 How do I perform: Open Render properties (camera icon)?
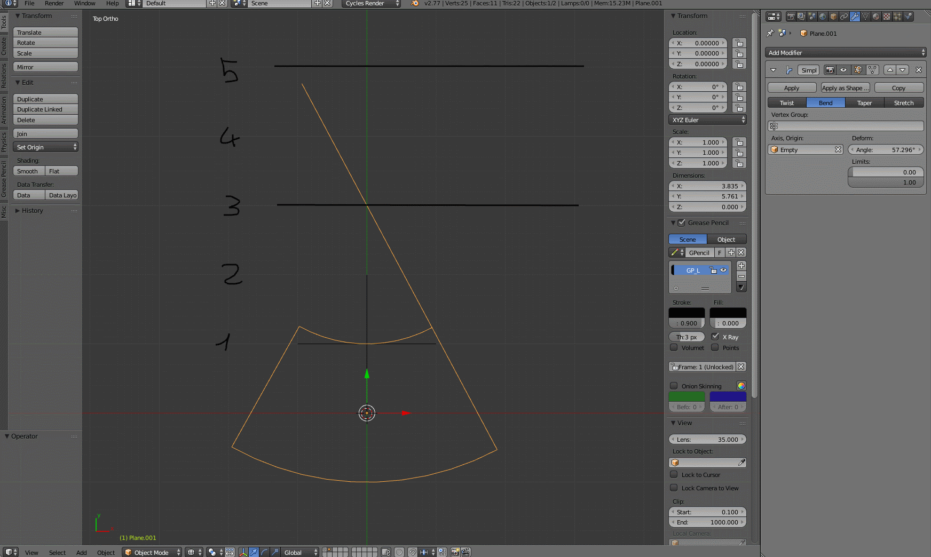tap(791, 17)
